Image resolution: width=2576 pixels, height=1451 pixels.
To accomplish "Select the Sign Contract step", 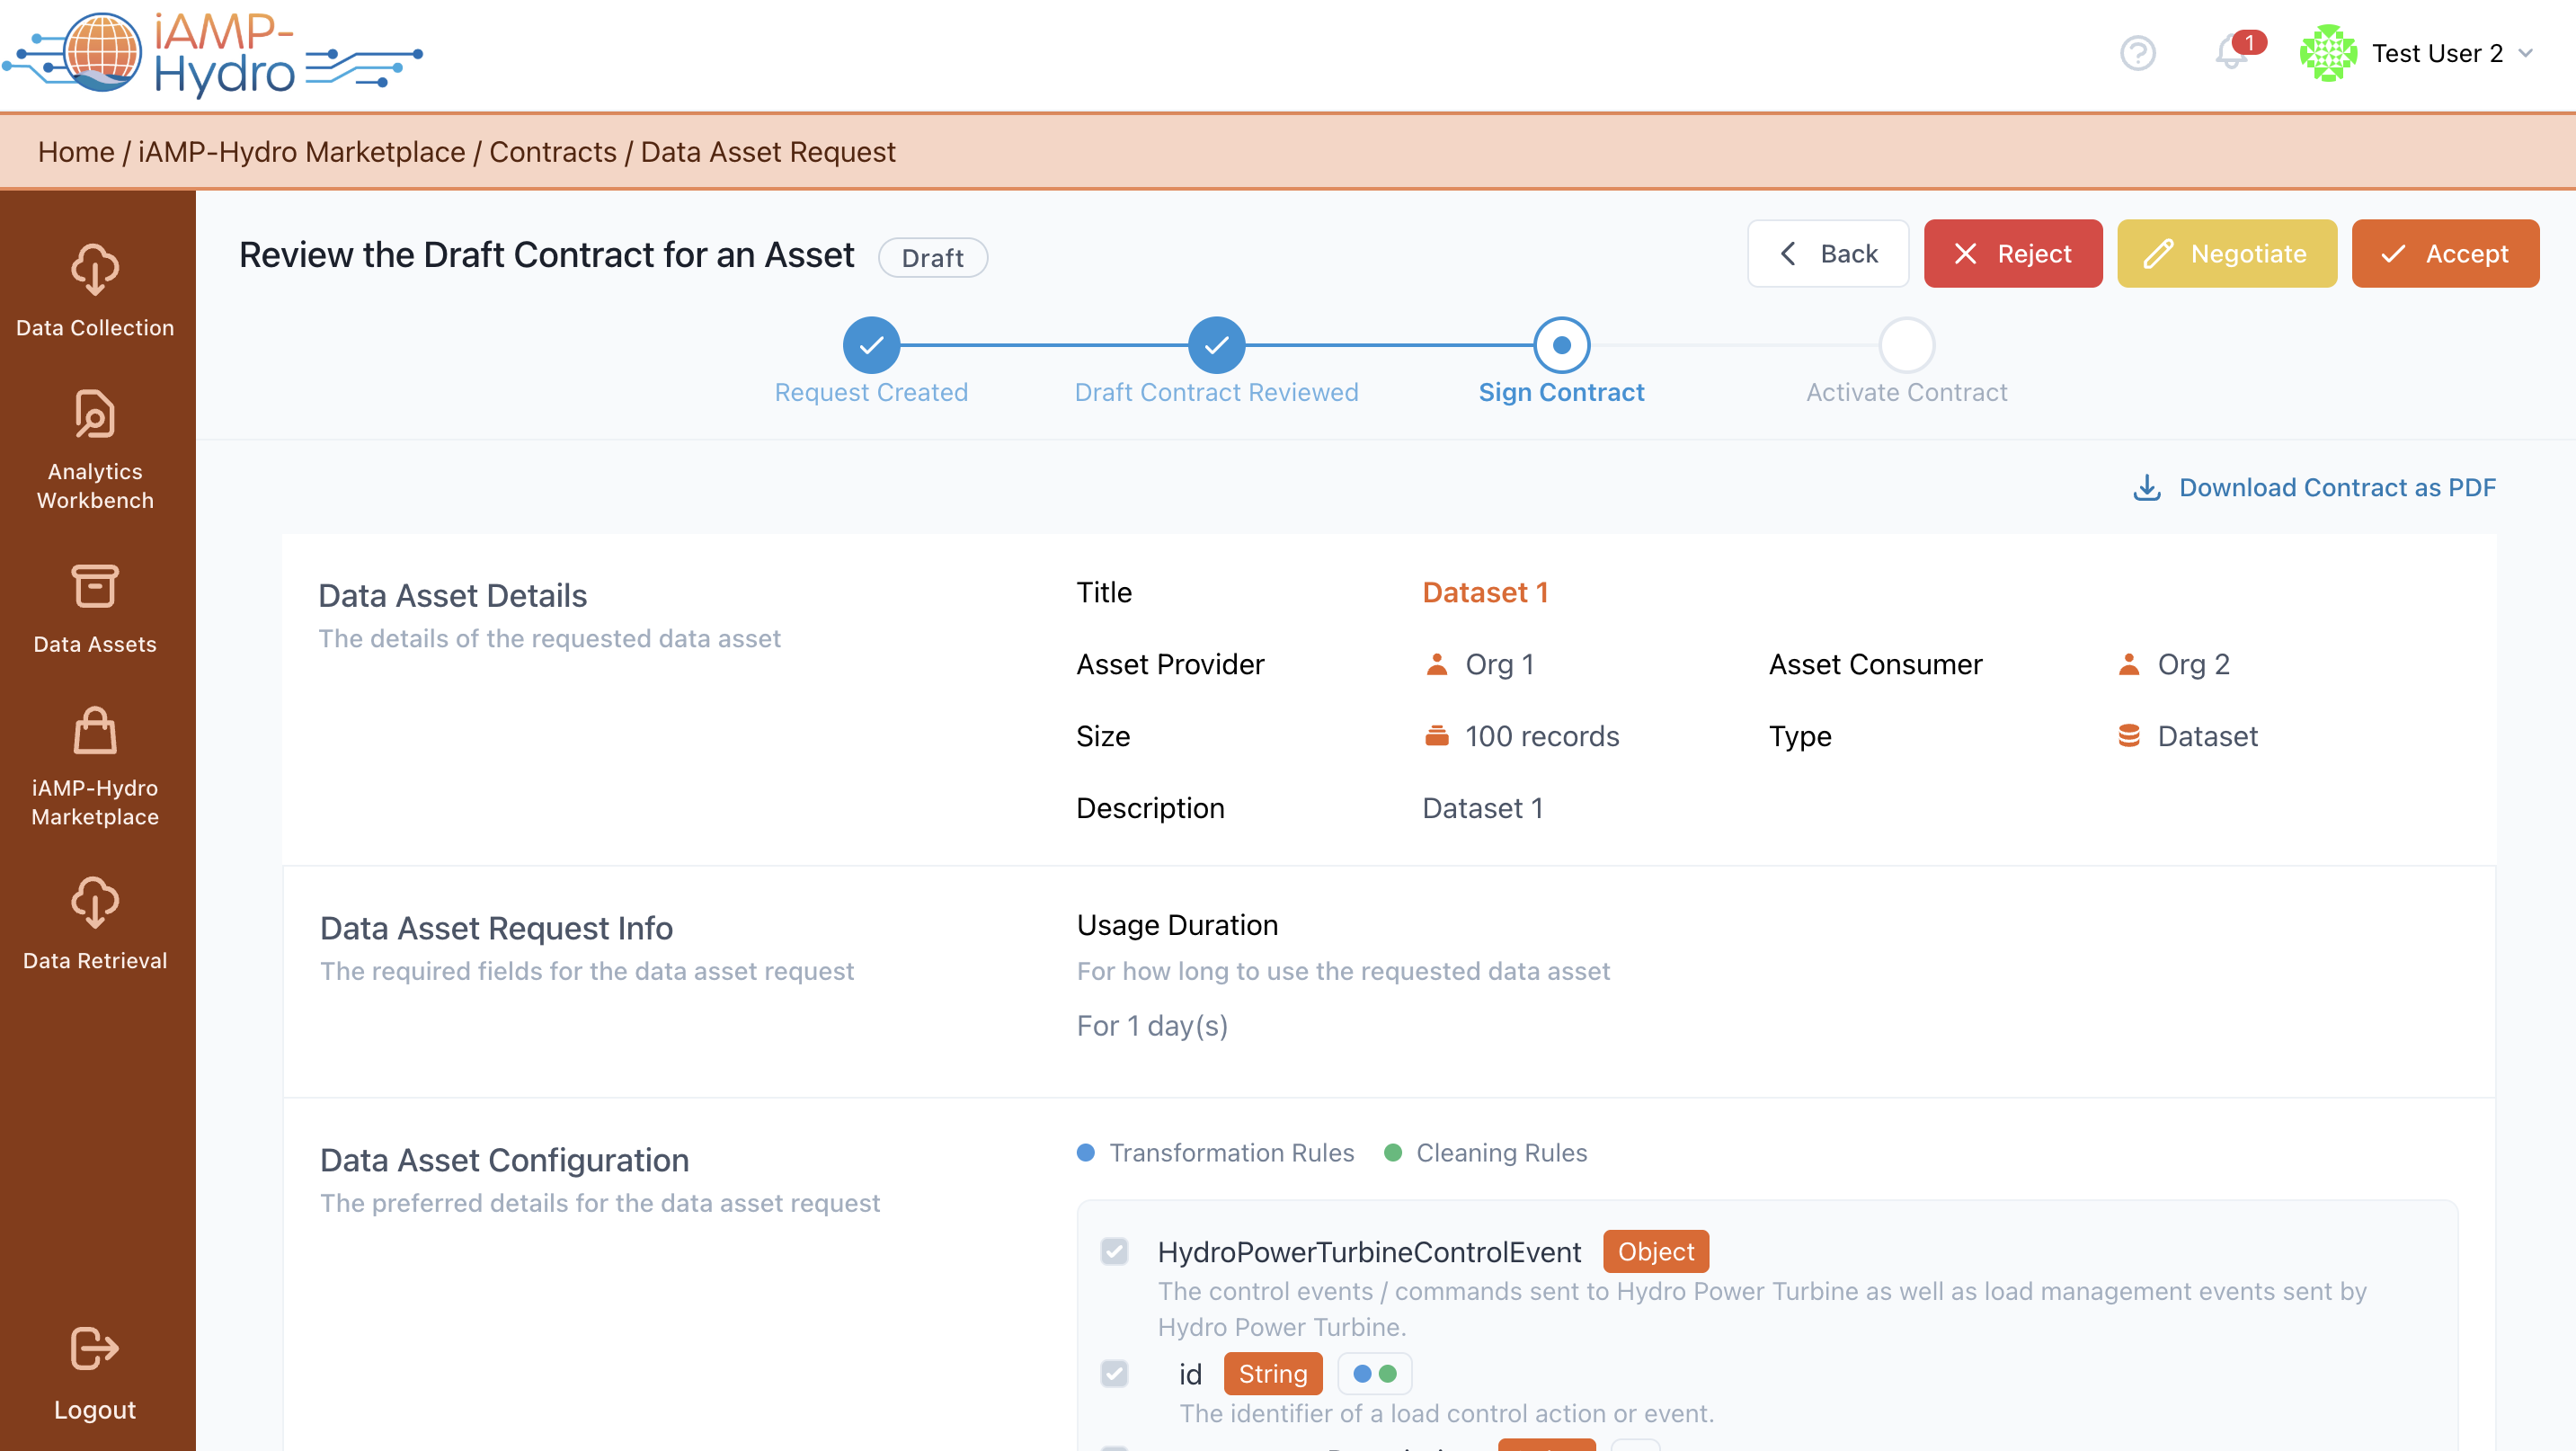I will pyautogui.click(x=1561, y=345).
